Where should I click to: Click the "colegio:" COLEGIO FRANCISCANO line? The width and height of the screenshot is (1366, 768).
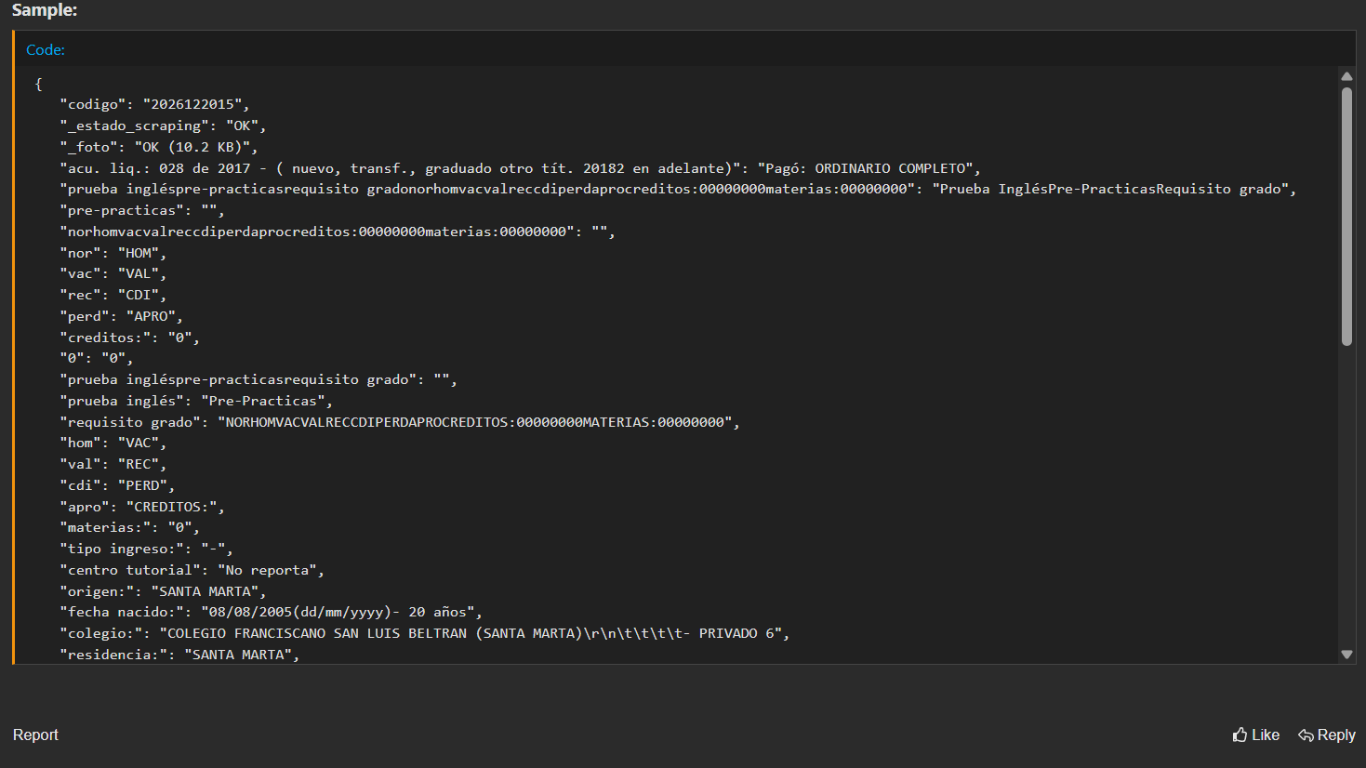tap(425, 633)
